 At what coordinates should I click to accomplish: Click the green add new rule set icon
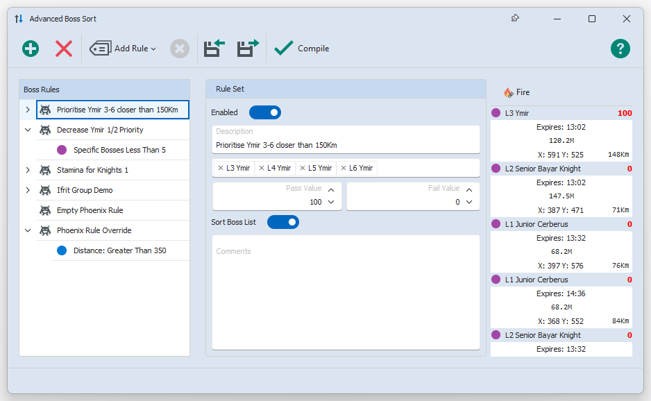(x=31, y=49)
